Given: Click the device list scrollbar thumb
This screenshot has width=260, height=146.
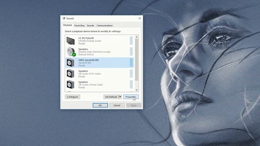Looking at the screenshot, I should [136, 60].
